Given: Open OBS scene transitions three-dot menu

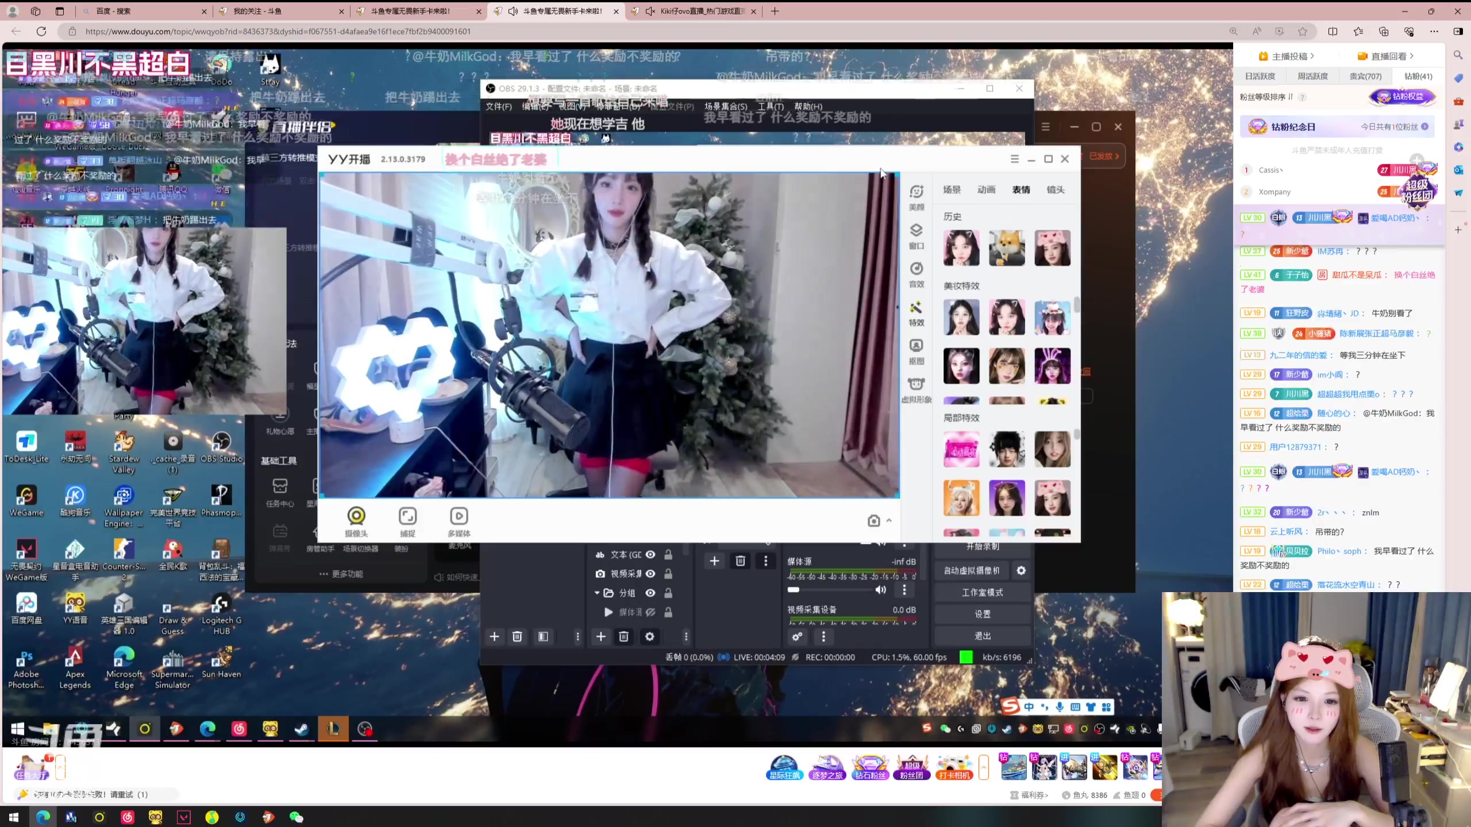Looking at the screenshot, I should [x=765, y=561].
